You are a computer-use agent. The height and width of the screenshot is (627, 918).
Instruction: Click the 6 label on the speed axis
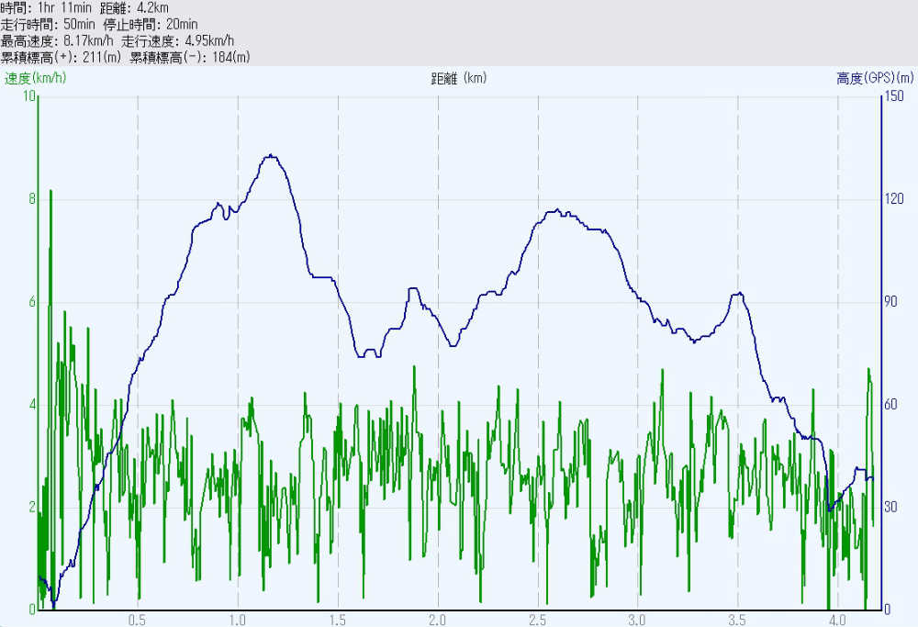click(x=31, y=302)
